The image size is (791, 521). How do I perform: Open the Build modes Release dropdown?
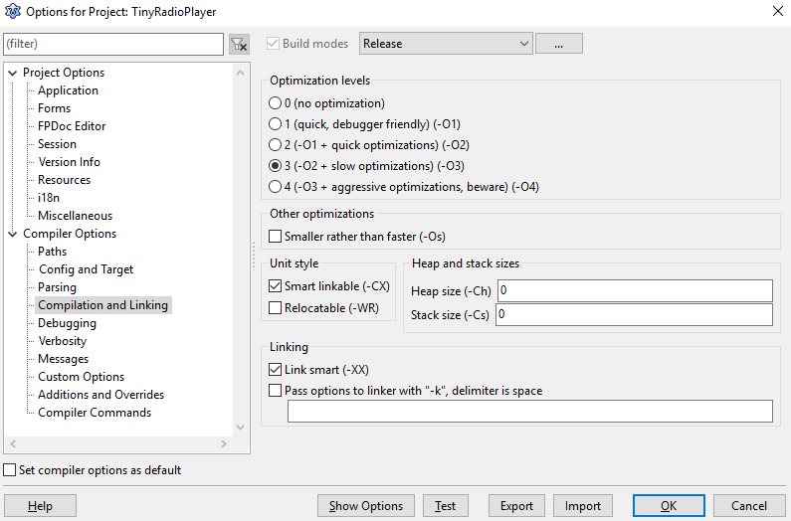tap(446, 44)
